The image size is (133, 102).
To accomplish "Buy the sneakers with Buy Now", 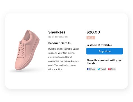I will [104, 51].
